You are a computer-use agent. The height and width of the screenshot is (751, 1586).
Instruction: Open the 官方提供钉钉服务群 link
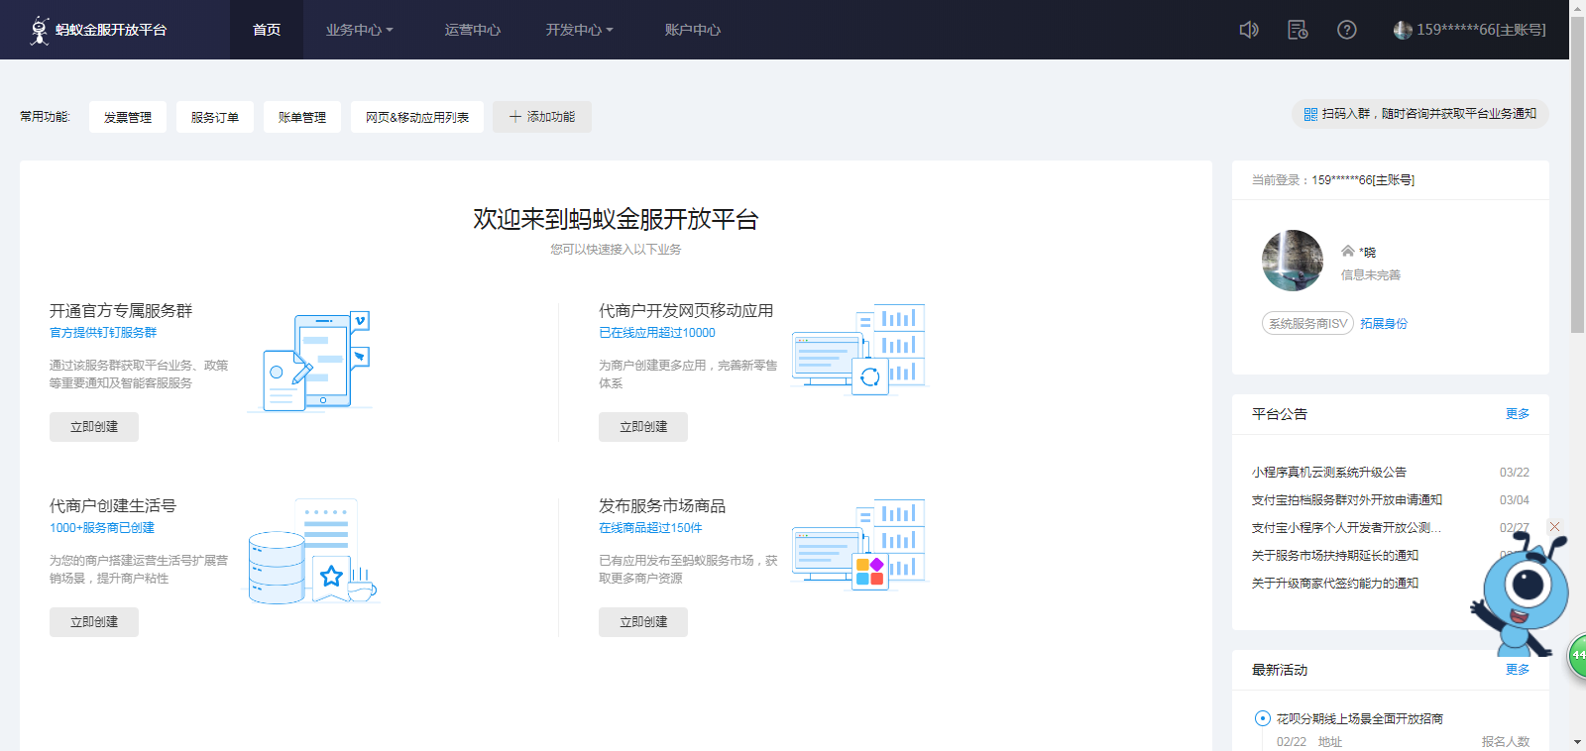103,333
